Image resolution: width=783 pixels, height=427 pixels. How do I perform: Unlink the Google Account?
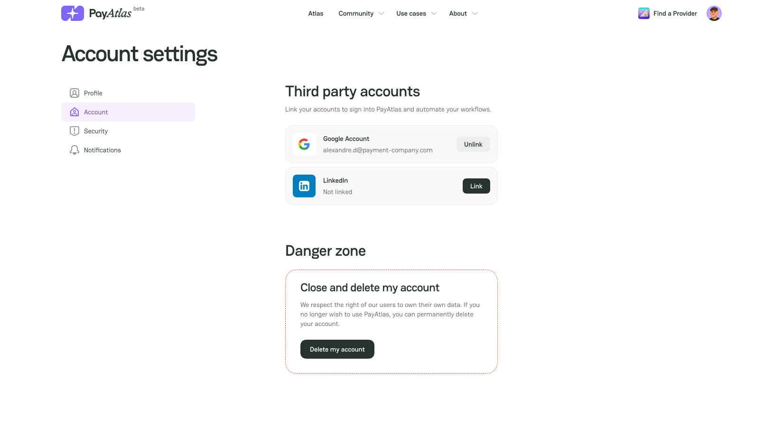473,144
